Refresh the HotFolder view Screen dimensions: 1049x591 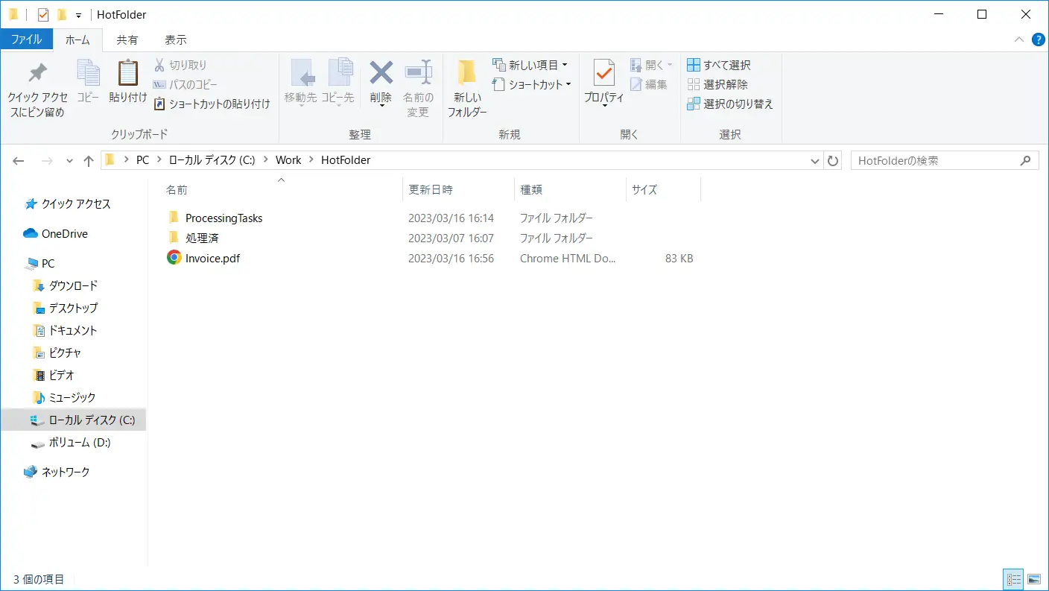pyautogui.click(x=833, y=160)
